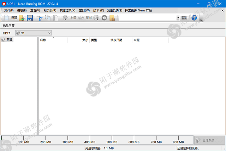
Task: Click the 还没选择刻录器 status text
Action: click(188, 148)
